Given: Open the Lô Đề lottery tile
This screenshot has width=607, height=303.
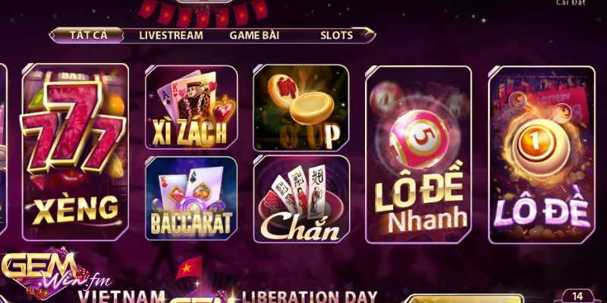Looking at the screenshot, I should [542, 155].
